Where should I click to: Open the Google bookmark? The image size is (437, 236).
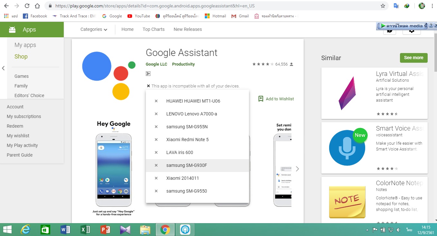112,16
